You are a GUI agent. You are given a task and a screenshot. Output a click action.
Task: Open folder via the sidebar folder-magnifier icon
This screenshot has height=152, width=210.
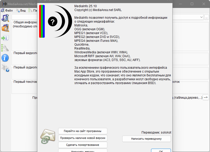(x=5, y=28)
